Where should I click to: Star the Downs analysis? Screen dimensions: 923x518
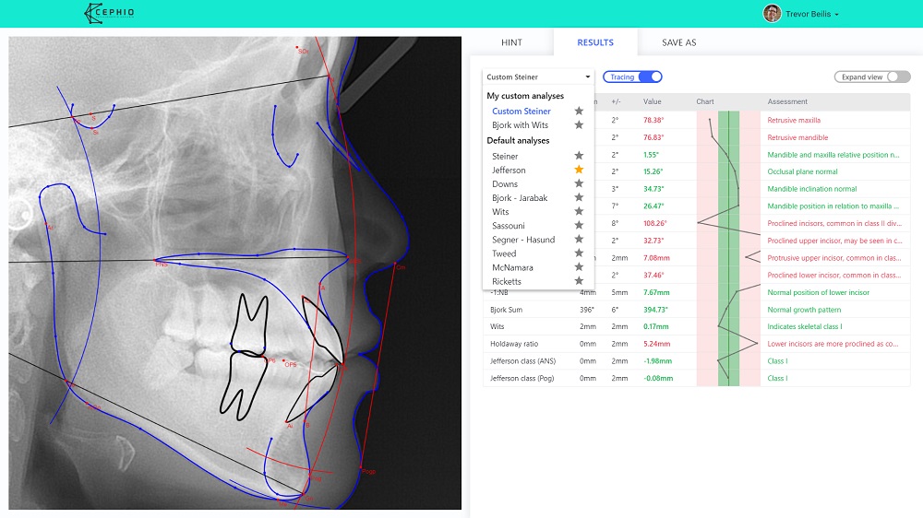pyautogui.click(x=579, y=184)
